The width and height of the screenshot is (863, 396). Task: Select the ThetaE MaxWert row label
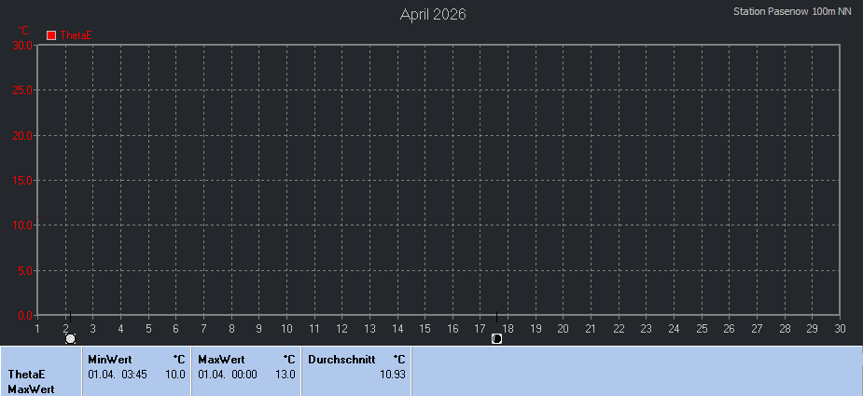tap(31, 381)
